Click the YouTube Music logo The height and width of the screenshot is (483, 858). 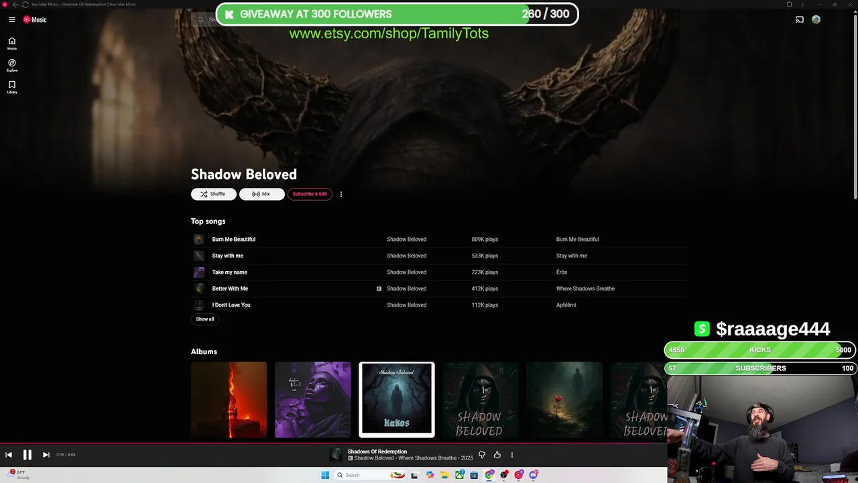pos(35,19)
